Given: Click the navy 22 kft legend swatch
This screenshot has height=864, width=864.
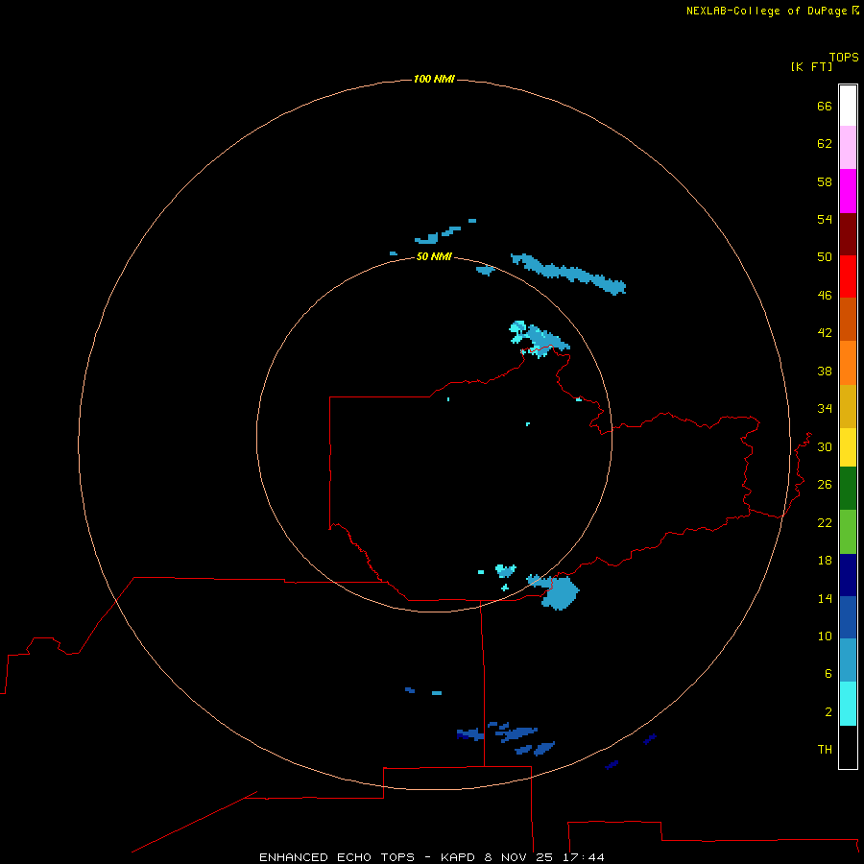Looking at the screenshot, I should pyautogui.click(x=848, y=575).
